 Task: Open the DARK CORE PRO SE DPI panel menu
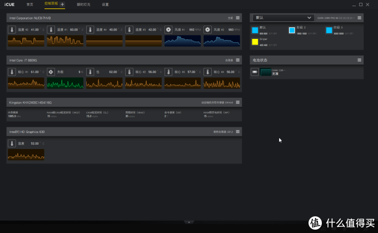click(x=360, y=18)
